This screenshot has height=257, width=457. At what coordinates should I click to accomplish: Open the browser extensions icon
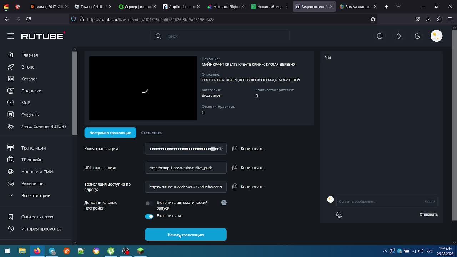439,19
